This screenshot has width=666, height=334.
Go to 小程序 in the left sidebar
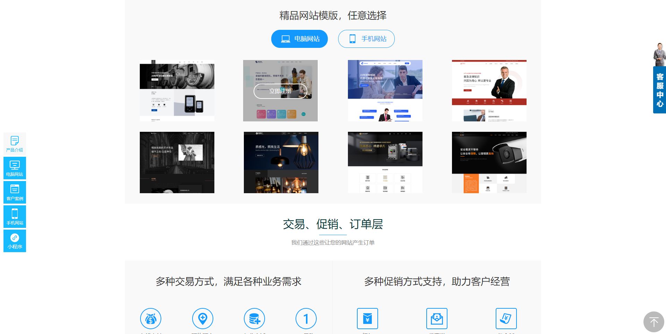[x=15, y=241]
